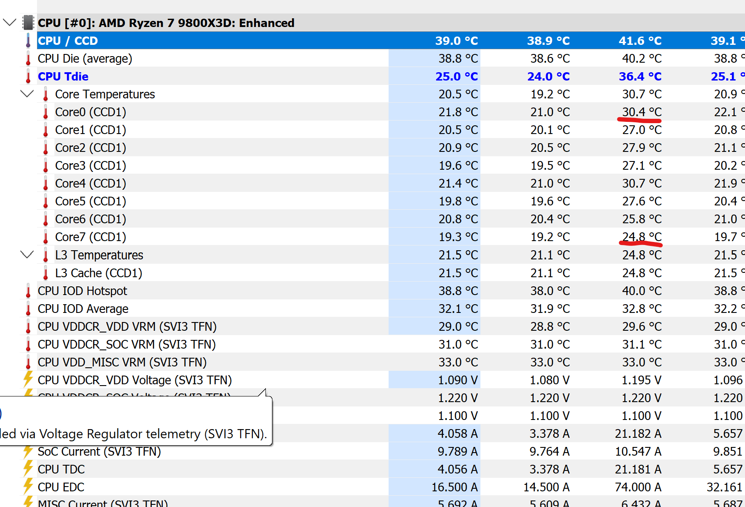Select the CPU / CCD sensor row
Viewport: 745px width, 507px height.
tap(391, 40)
